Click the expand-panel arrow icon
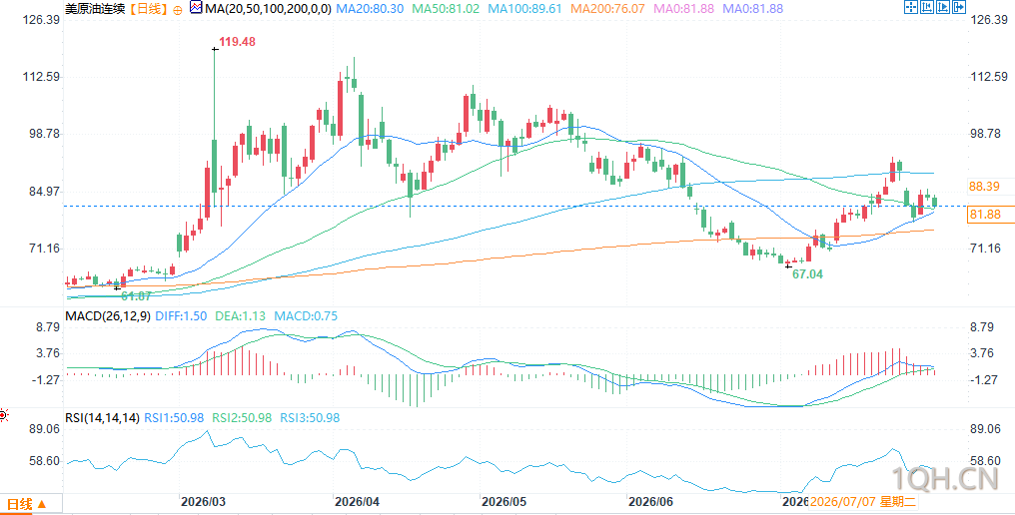Viewport: 1015px width, 515px height. 959,7
